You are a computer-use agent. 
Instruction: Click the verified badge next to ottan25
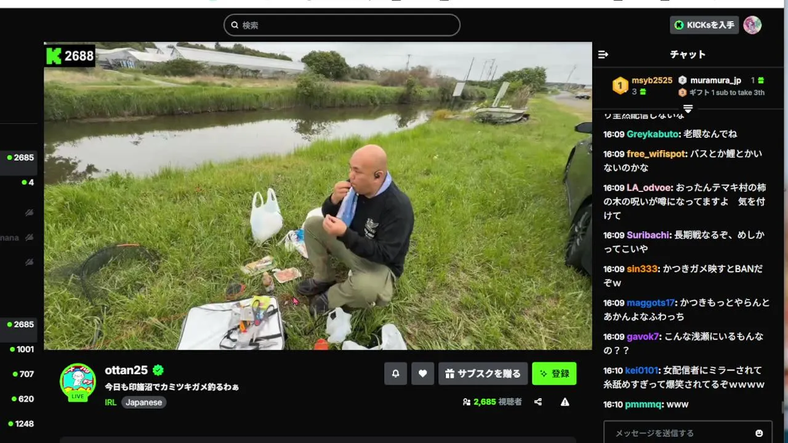tap(158, 370)
